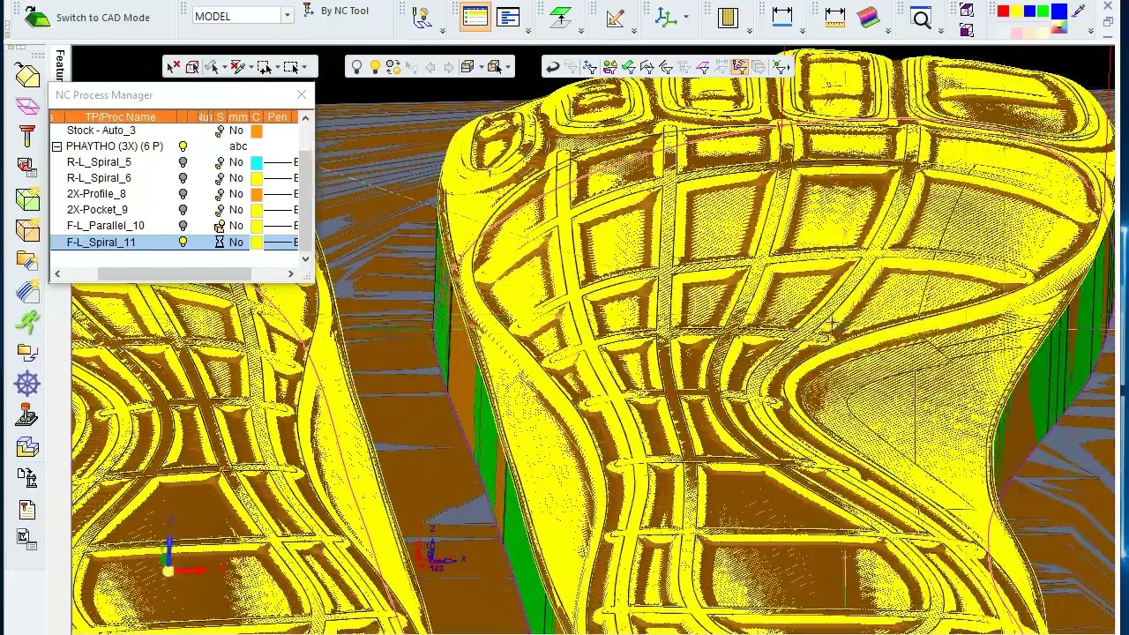Viewport: 1129px width, 635px height.
Task: Click the highlighted toolpath filter icon
Action: [x=739, y=67]
